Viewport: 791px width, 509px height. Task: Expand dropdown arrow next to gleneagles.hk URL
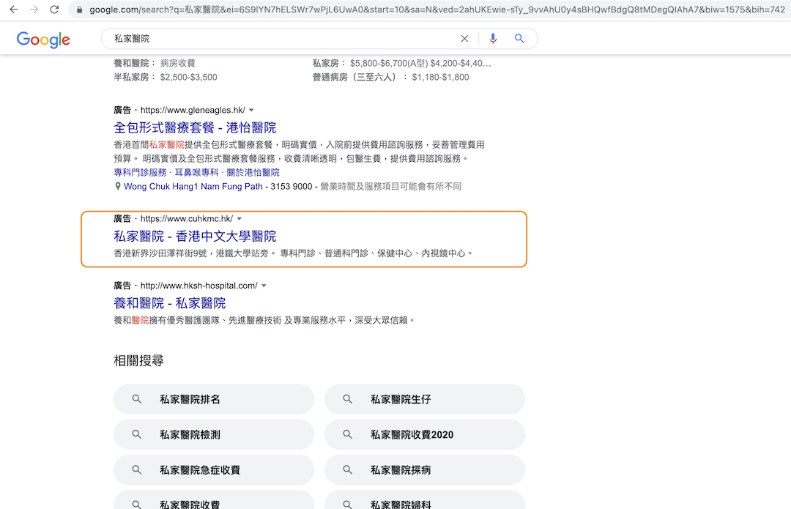pos(251,110)
